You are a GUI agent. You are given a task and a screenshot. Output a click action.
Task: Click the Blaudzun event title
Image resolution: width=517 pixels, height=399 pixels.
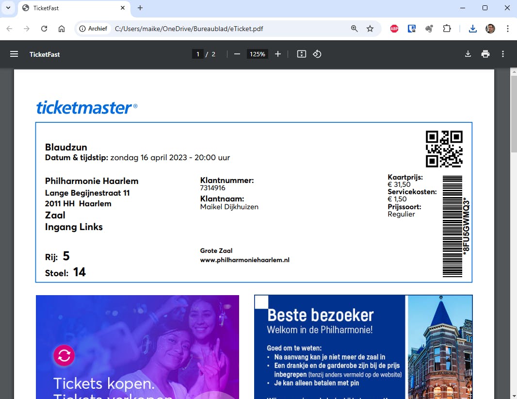point(66,147)
